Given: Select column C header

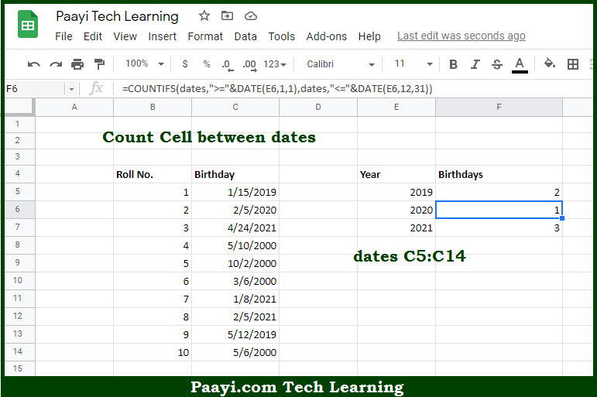Looking at the screenshot, I should 235,107.
